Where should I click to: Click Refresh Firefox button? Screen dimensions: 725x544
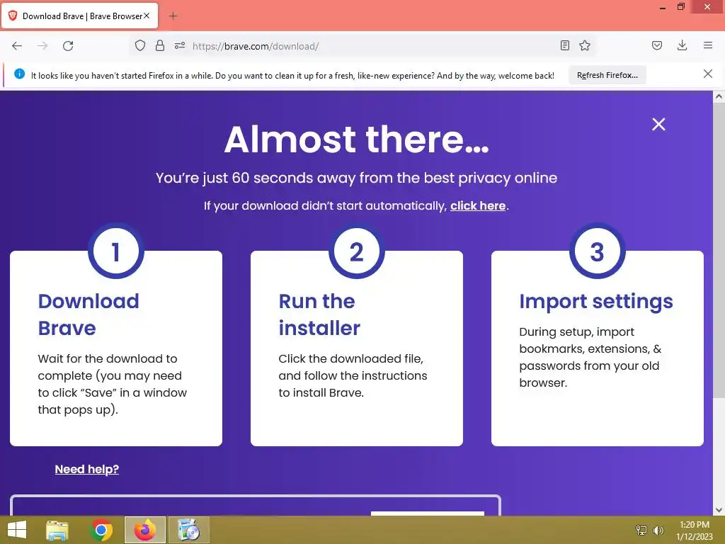click(x=607, y=75)
